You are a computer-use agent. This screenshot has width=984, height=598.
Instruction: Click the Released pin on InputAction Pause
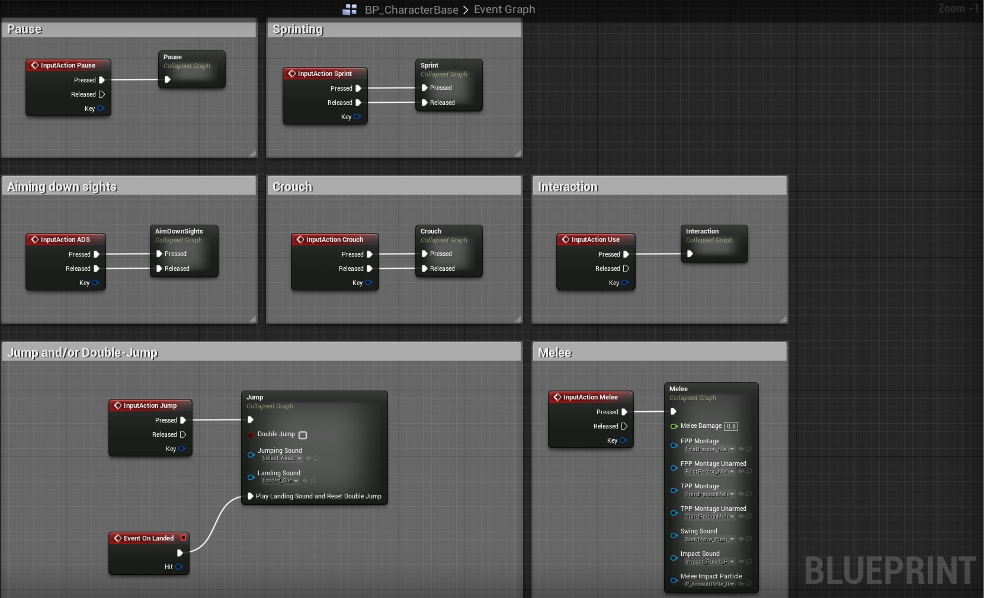(x=102, y=94)
